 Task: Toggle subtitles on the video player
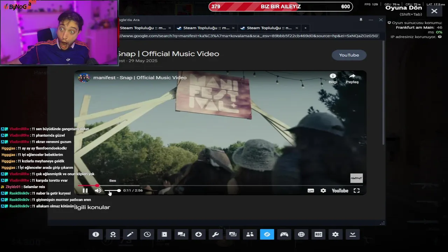pos(311,190)
